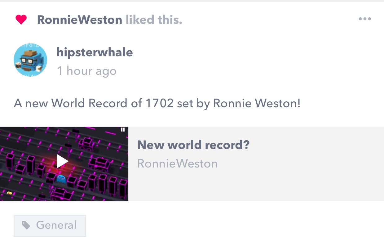
Task: Click the score 1702 in the post text
Action: [x=160, y=103]
